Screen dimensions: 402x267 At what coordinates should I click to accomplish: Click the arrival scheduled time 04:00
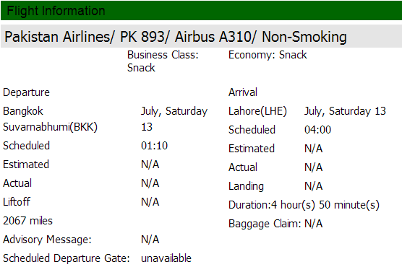coord(317,130)
